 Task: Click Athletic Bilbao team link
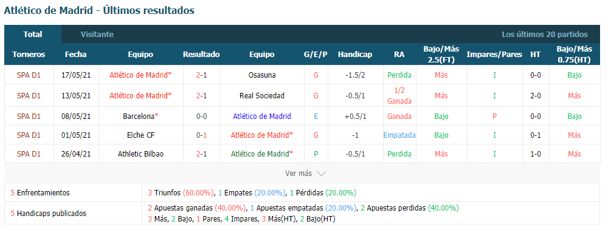click(x=140, y=154)
